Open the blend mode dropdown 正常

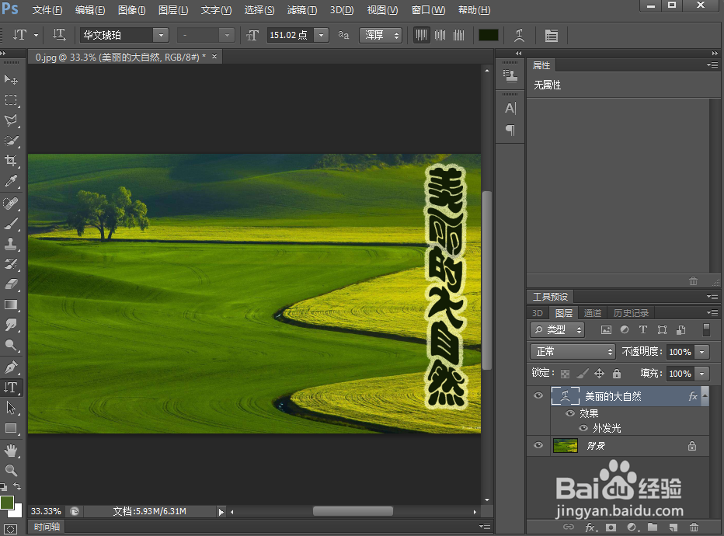573,352
